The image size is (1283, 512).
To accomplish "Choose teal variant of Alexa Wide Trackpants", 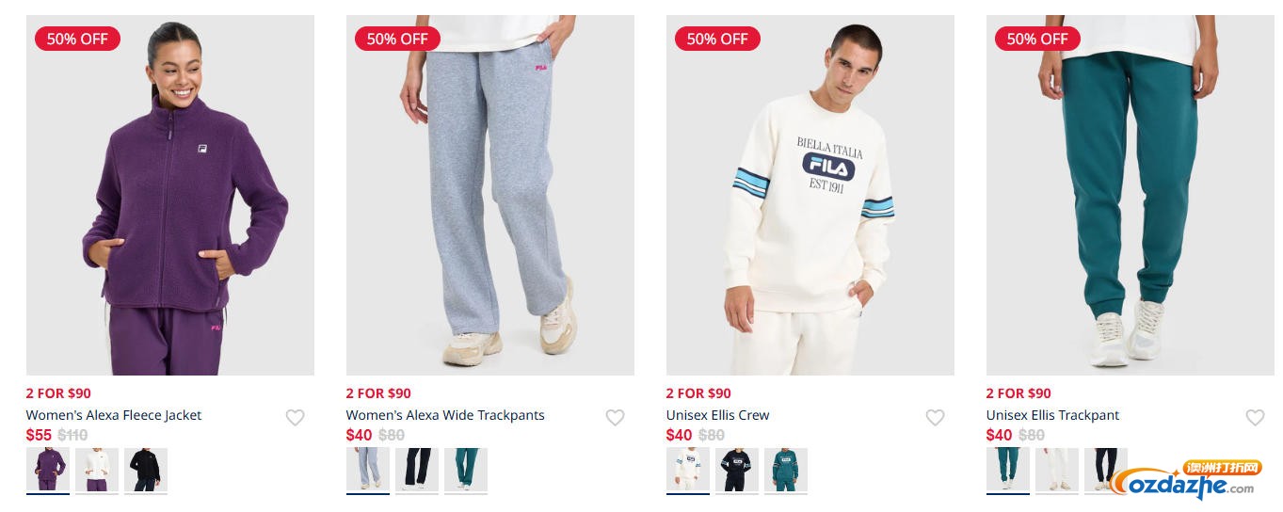I will pyautogui.click(x=466, y=470).
